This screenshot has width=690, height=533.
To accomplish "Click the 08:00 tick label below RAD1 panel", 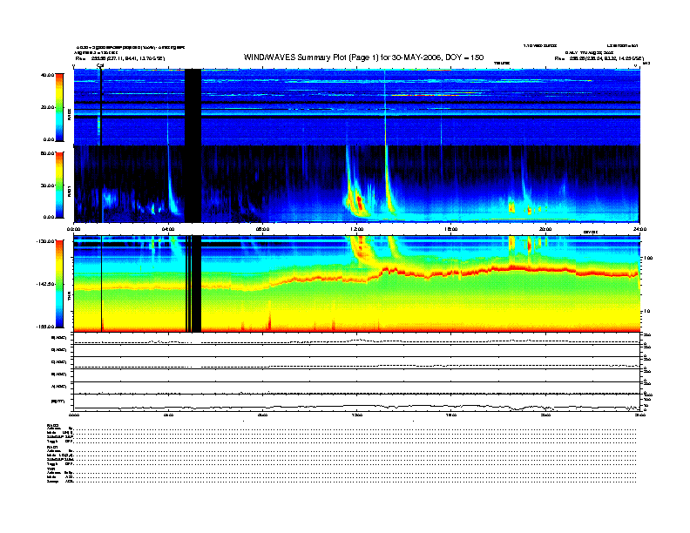I will [x=262, y=229].
